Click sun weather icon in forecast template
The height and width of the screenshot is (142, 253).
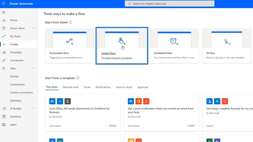point(217,101)
